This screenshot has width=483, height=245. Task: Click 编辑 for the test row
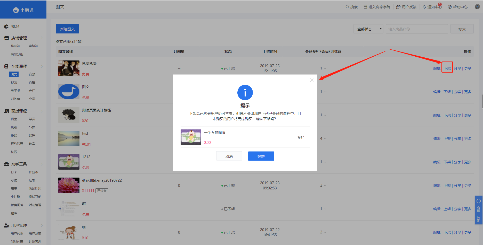click(437, 139)
